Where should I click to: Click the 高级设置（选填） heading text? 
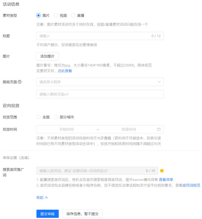tap(16, 158)
